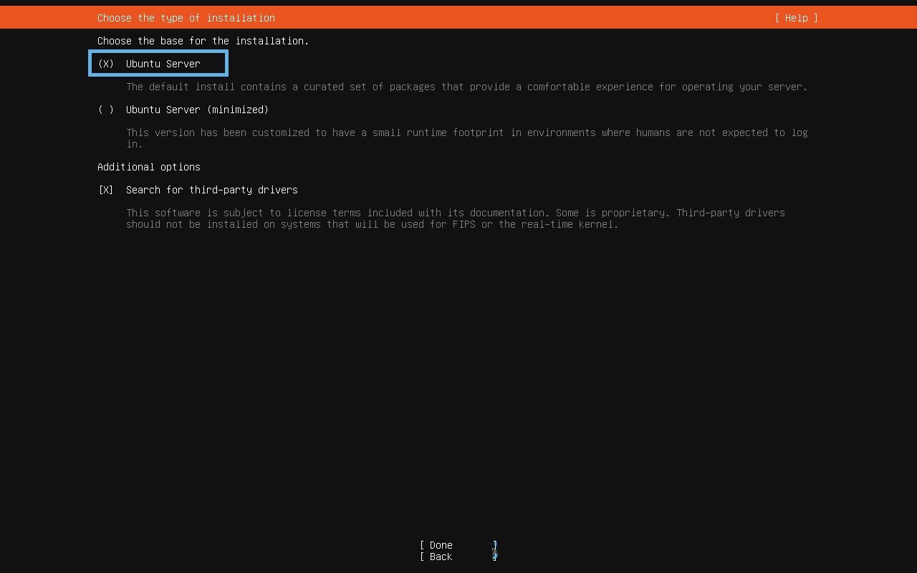Toggle the Search for third-party drivers checkbox
This screenshot has width=917, height=573.
pyautogui.click(x=104, y=190)
